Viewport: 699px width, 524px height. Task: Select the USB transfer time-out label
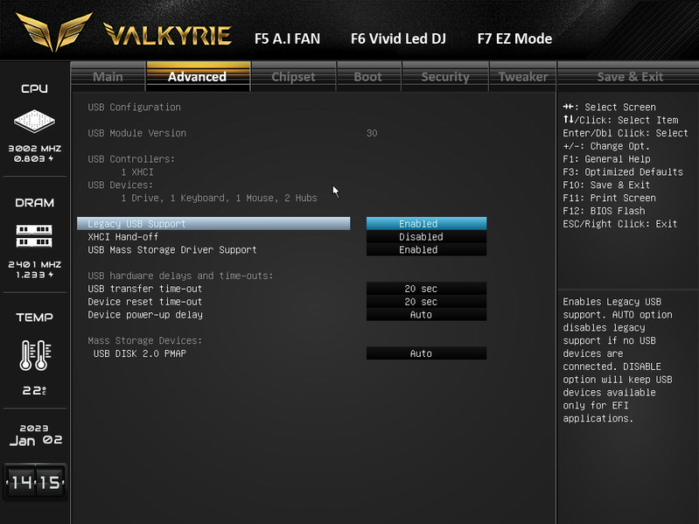[145, 289]
